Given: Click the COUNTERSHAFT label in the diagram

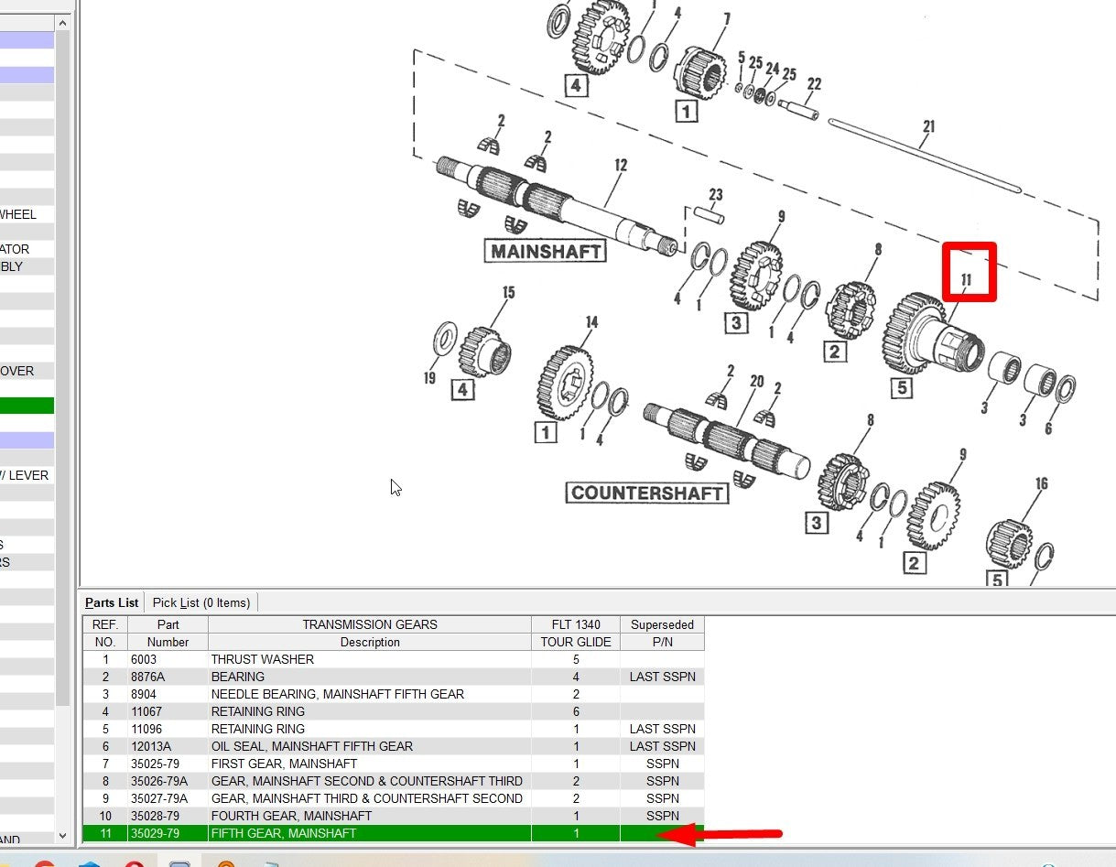Looking at the screenshot, I should (647, 493).
